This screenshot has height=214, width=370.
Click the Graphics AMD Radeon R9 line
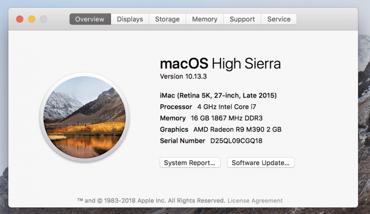pos(221,129)
